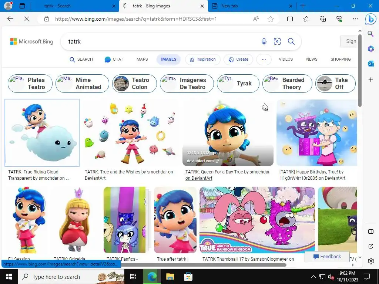
Task: Select Platea Teatro suggestion chip
Action: (30, 84)
